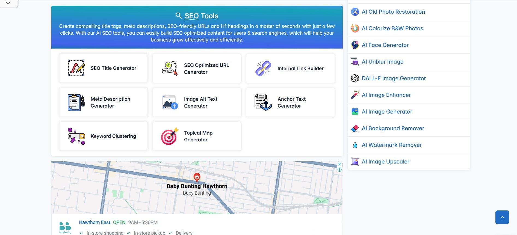Screen dimensions: 517x235
Task: Click the SEO Tools heading
Action: (201, 16)
